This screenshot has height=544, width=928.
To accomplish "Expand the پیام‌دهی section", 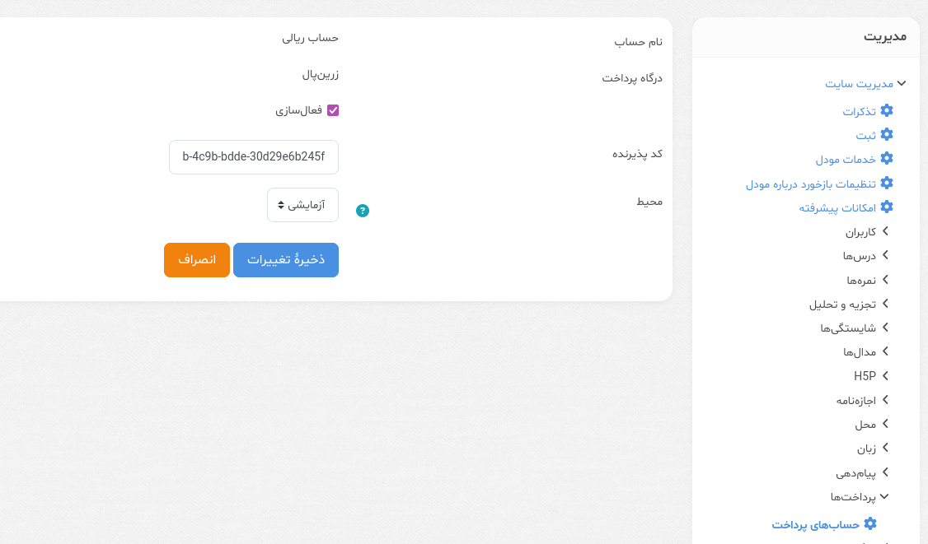I will (x=862, y=472).
